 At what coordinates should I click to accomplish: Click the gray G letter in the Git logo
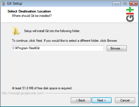click(130, 19)
